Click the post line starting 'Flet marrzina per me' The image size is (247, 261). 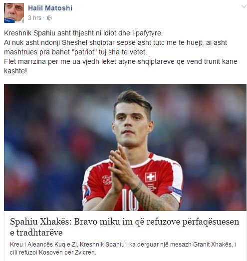coord(121,61)
